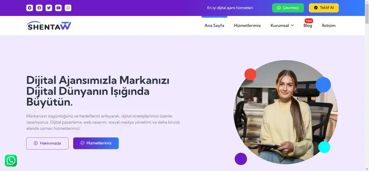Open the Twitter social icon

49,8
